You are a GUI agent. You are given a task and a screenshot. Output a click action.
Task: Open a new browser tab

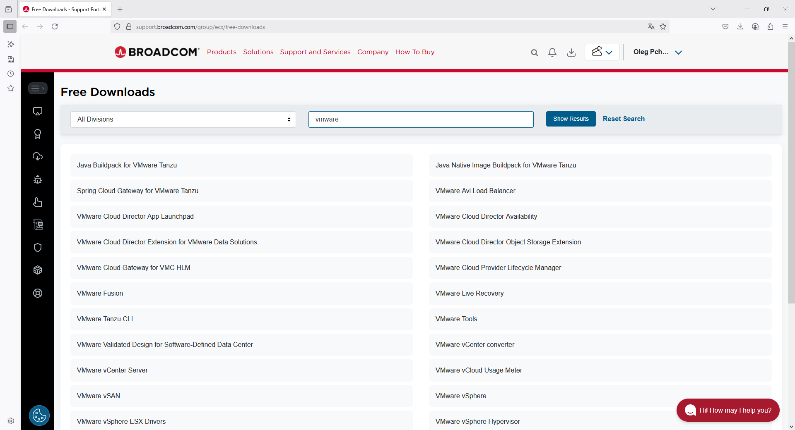click(x=120, y=9)
